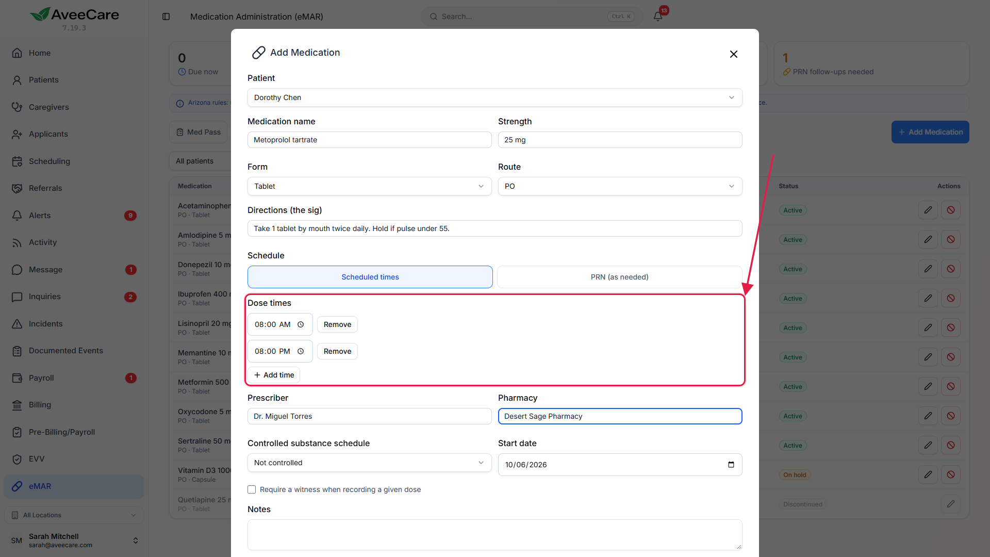The image size is (990, 557).
Task: Edit the Acetaminophen row with pencil icon
Action: [928, 210]
